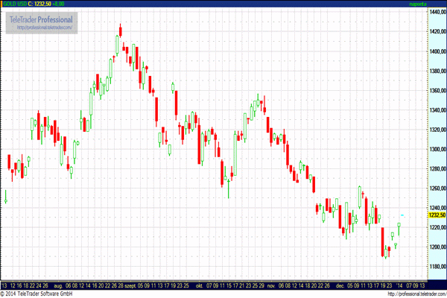Click the TeleTrader Professional logo watermark
The width and height of the screenshot is (447, 298).
click(x=41, y=19)
